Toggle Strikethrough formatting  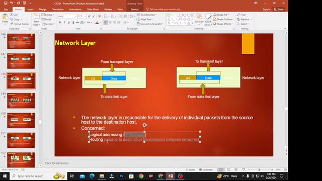[77, 22]
